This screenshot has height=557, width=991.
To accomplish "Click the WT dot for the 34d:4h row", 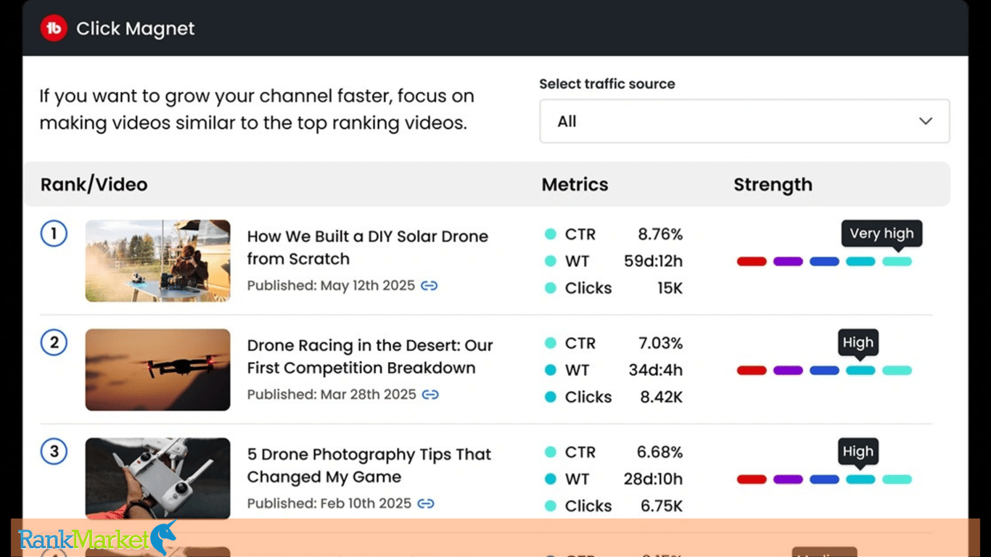I will 551,370.
